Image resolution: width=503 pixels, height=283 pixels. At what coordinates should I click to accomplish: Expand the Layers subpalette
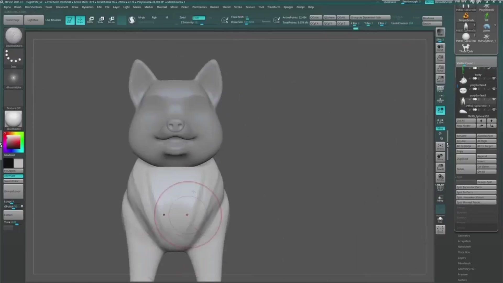click(x=462, y=258)
